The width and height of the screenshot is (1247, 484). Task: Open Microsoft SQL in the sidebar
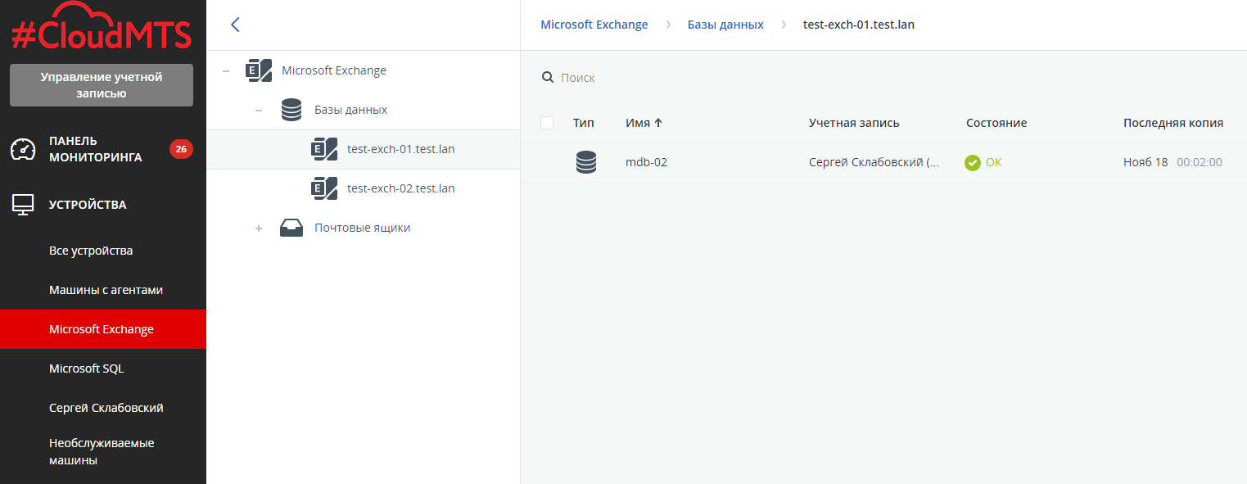point(87,369)
